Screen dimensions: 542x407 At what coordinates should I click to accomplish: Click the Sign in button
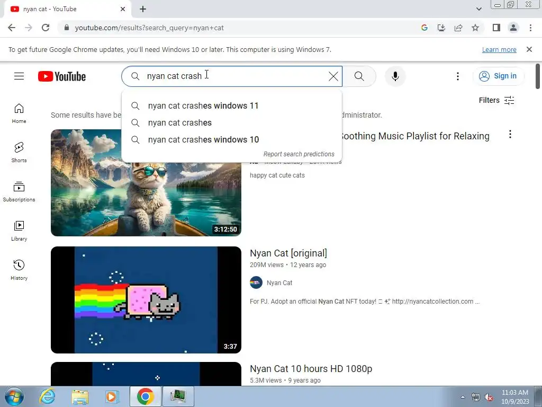pyautogui.click(x=498, y=76)
